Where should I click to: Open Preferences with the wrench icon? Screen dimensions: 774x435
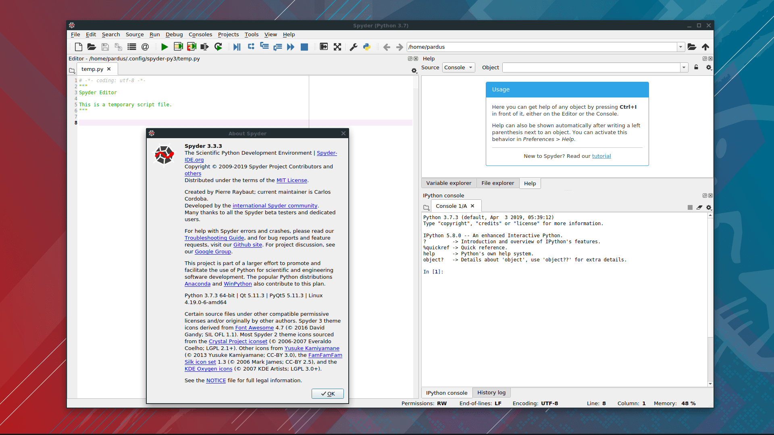354,47
